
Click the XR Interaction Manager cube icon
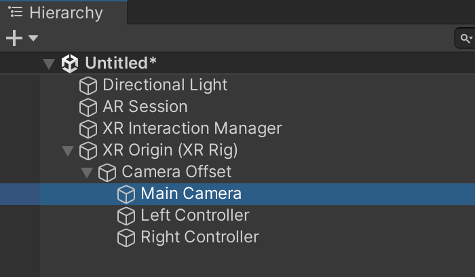(x=88, y=129)
